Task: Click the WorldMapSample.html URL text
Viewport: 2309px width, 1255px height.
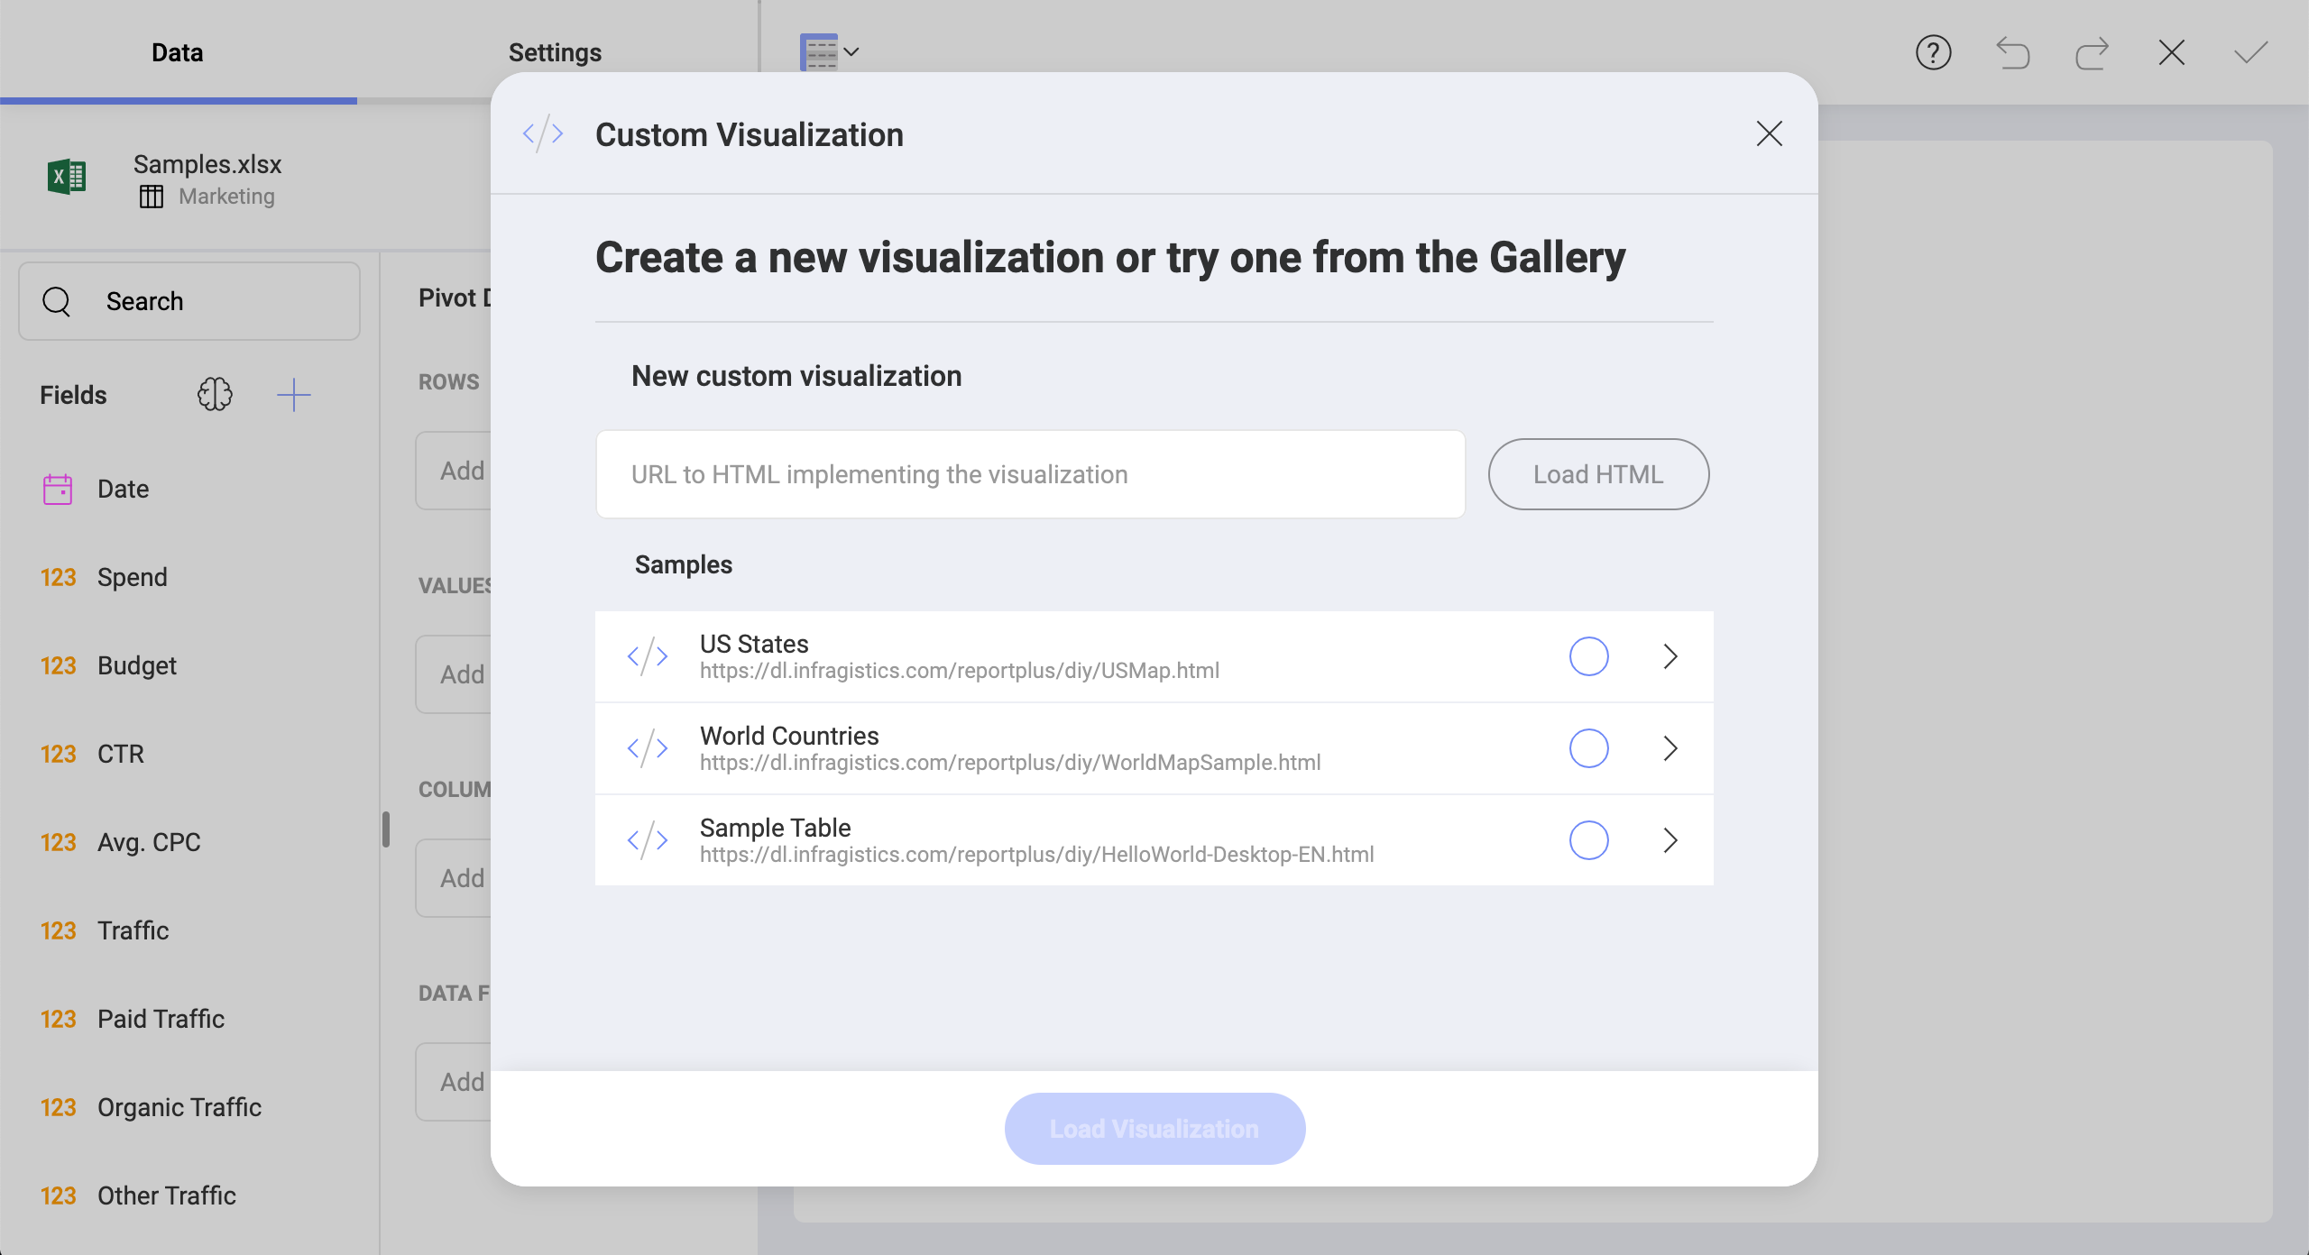Action: tap(1010, 763)
